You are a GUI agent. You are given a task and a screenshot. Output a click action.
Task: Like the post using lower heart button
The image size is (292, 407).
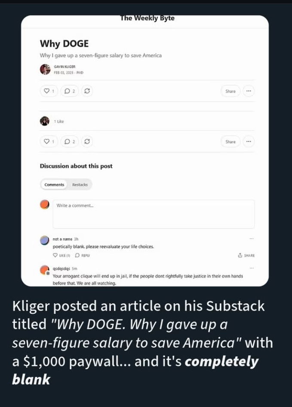[x=49, y=141]
